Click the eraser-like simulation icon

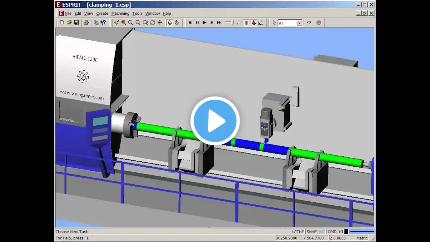[239, 23]
